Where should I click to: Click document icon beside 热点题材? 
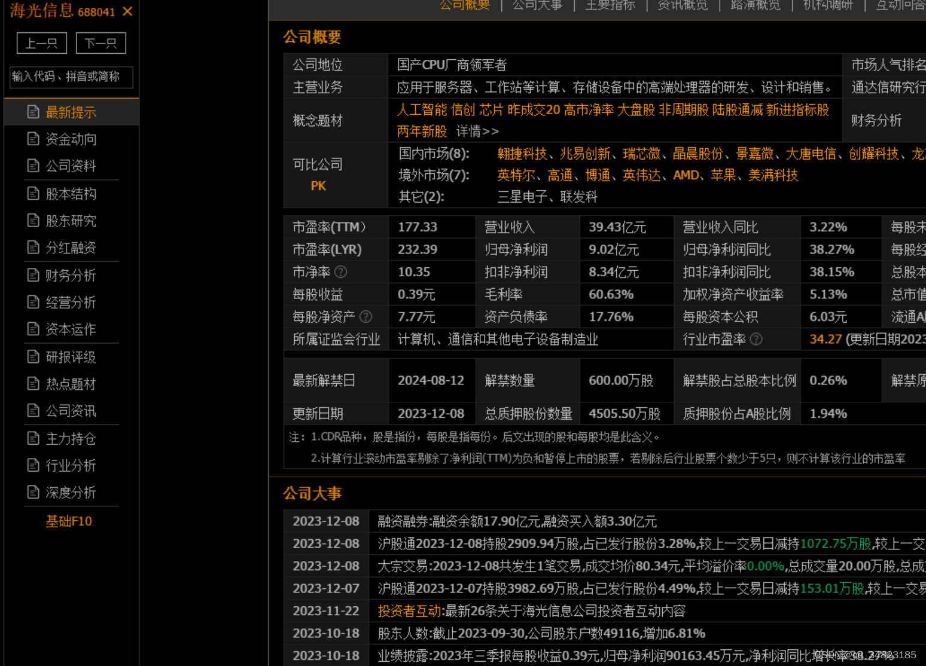click(x=33, y=383)
